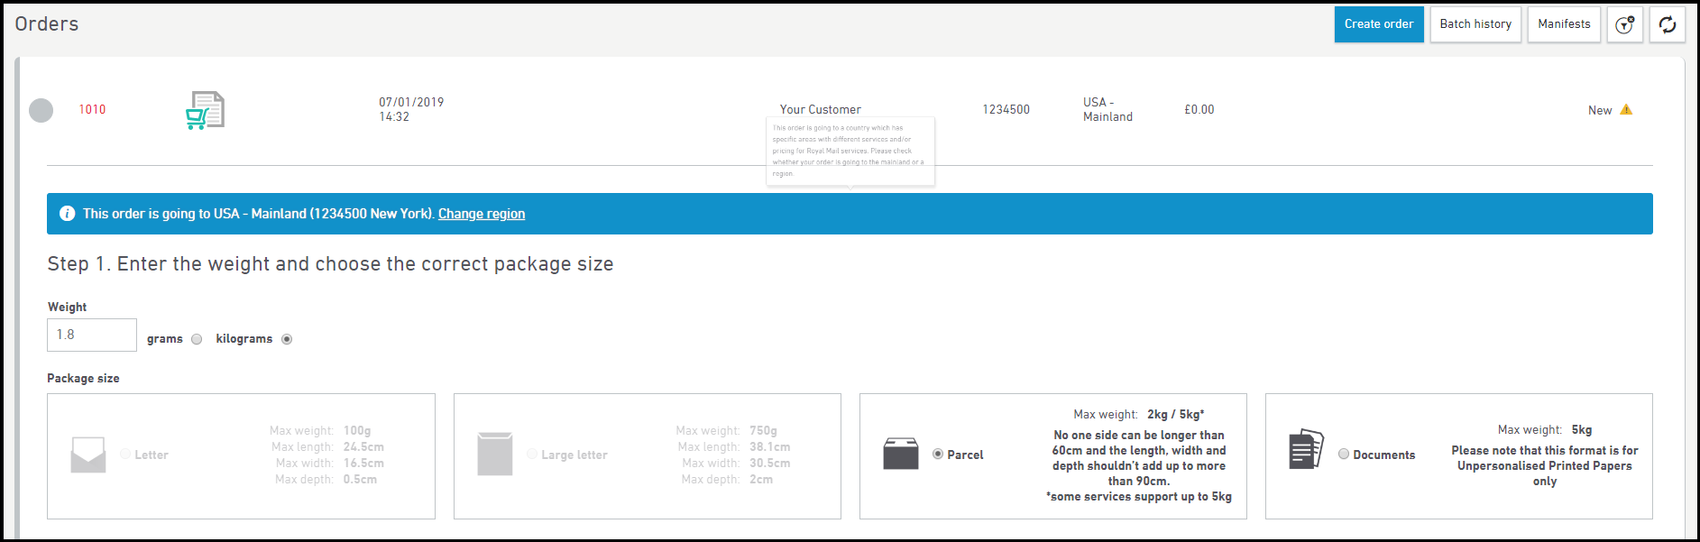Viewport: 1700px width, 542px height.
Task: Click the grey large letter icon
Action: pos(494,454)
